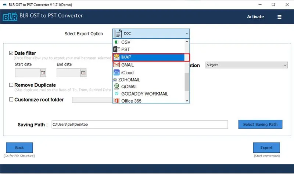Click the Office 365 icon in list
The width and height of the screenshot is (294, 174).
coord(116,101)
